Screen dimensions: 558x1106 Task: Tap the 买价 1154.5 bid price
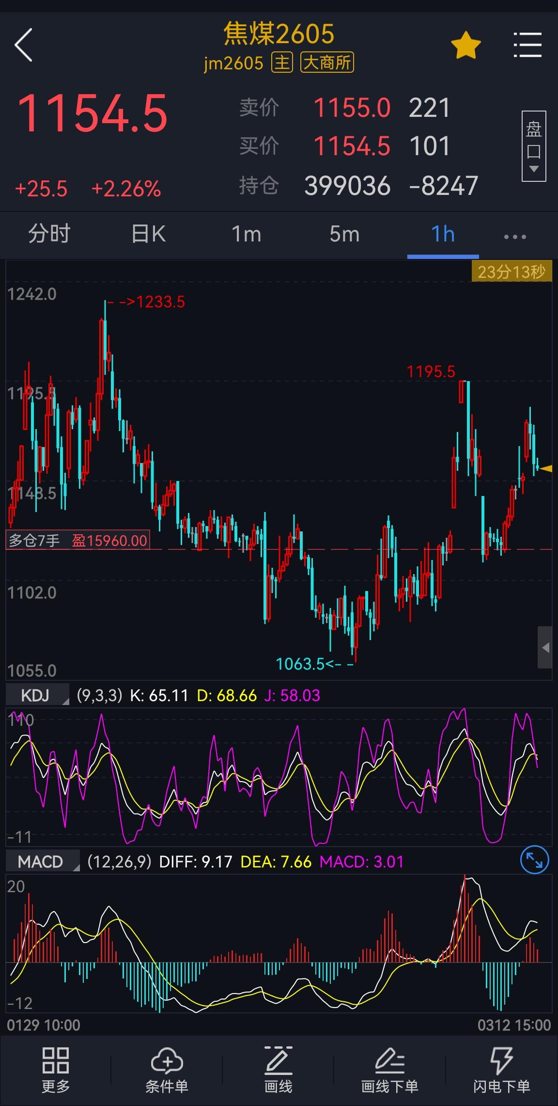click(352, 146)
